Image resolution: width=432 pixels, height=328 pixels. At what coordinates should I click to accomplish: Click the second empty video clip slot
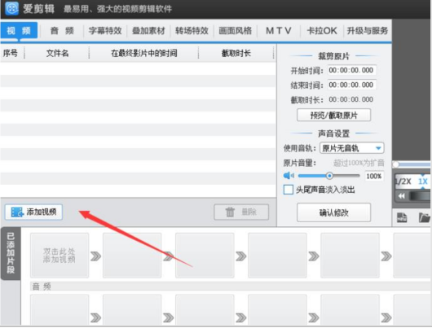(132, 256)
